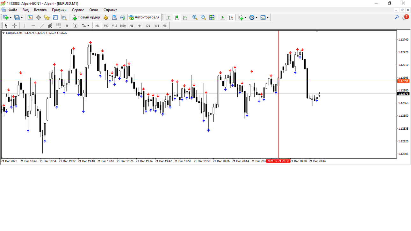Click the red 2021.12.21 20:33 time marker
The height and width of the screenshot is (231, 411).
[278, 161]
